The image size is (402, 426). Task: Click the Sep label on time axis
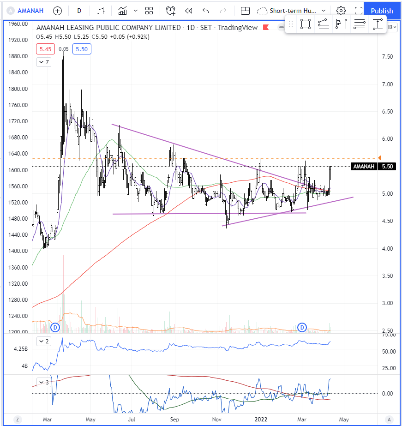coord(174,420)
